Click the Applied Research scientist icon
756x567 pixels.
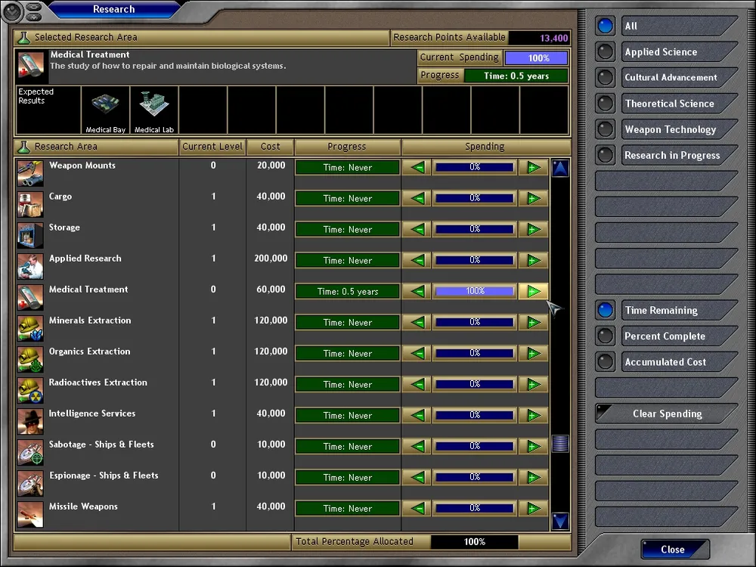30,266
